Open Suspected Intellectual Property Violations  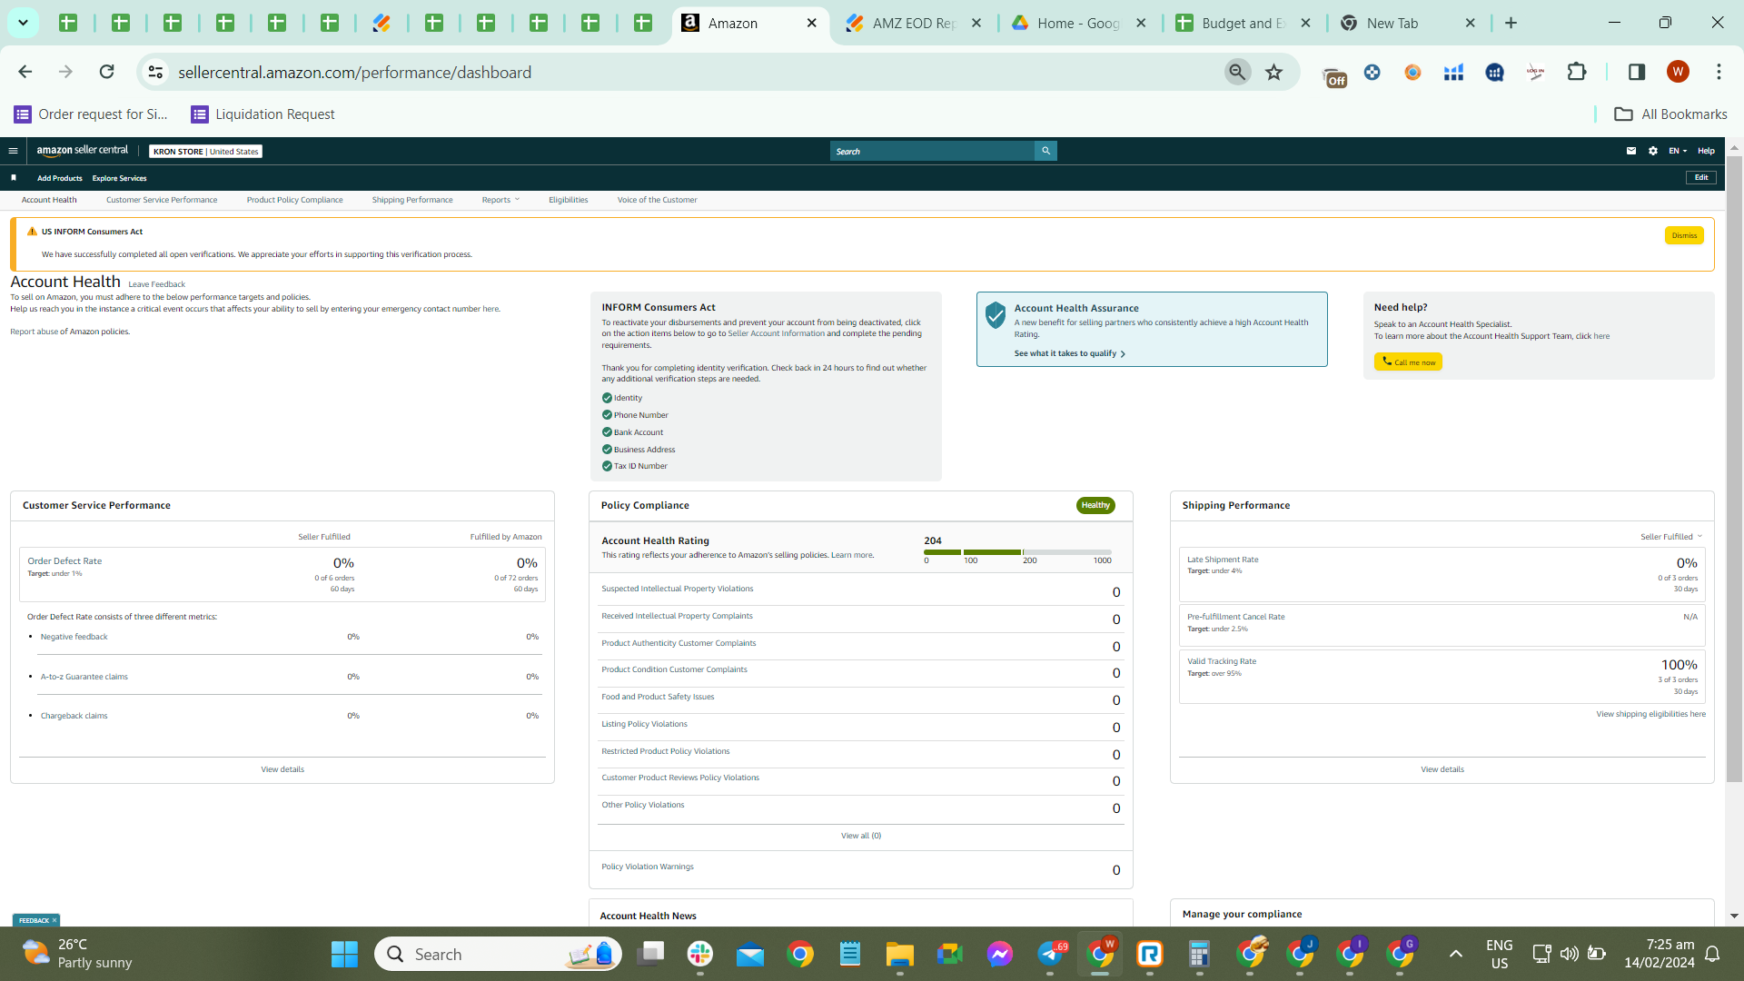678,589
